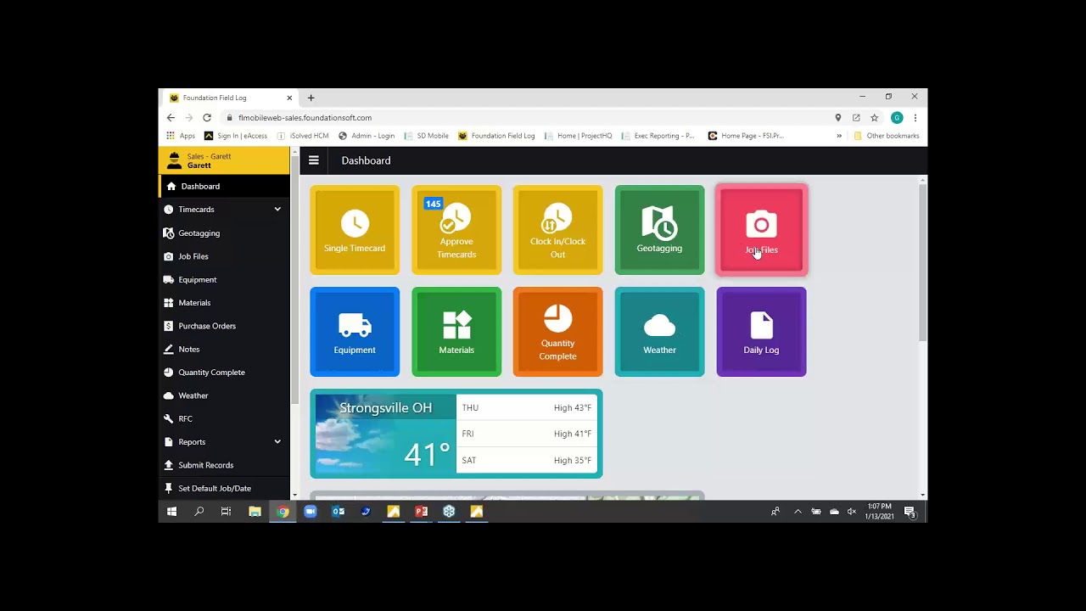Click the 145 badge on Approve Timecards
1086x611 pixels.
pyautogui.click(x=434, y=204)
